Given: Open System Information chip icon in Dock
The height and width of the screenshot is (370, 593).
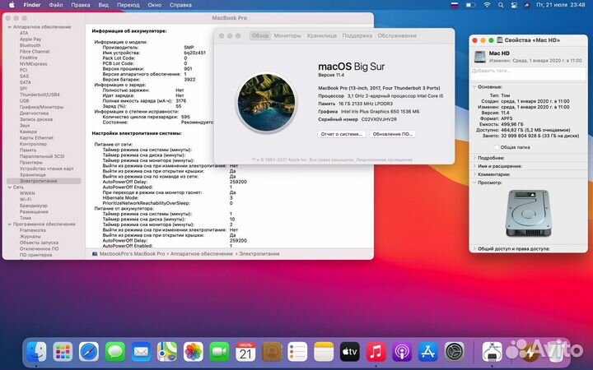Looking at the screenshot, I should pyautogui.click(x=492, y=352).
